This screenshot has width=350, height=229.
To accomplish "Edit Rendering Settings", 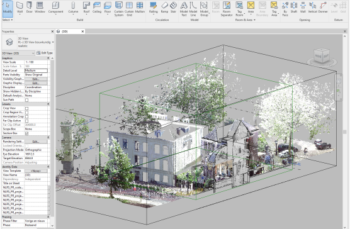I will pos(36,142).
